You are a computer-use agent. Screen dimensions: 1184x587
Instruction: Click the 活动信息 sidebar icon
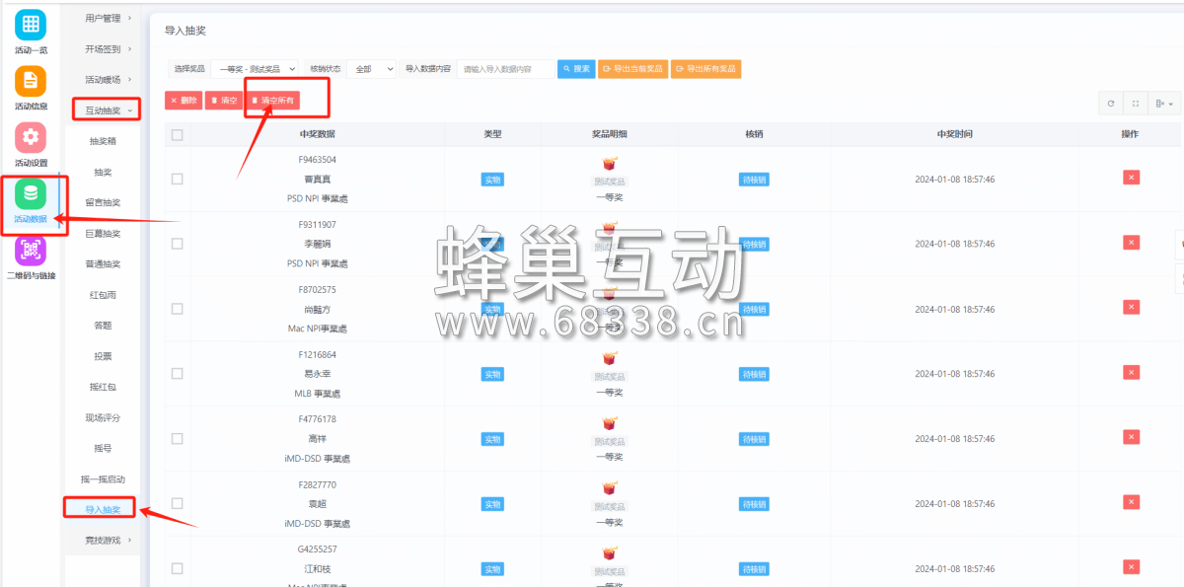pyautogui.click(x=32, y=84)
